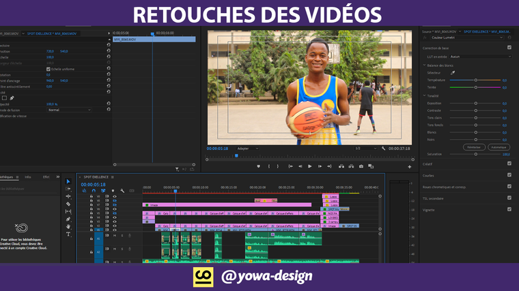
Task: Click the Lift button
Action: [341, 166]
